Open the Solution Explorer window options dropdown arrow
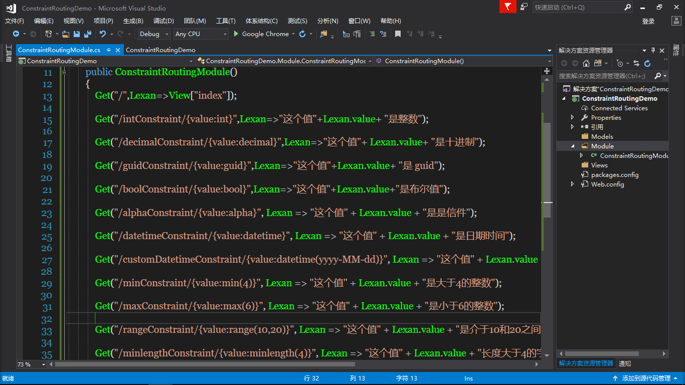This screenshot has height=385, width=685. click(644, 50)
